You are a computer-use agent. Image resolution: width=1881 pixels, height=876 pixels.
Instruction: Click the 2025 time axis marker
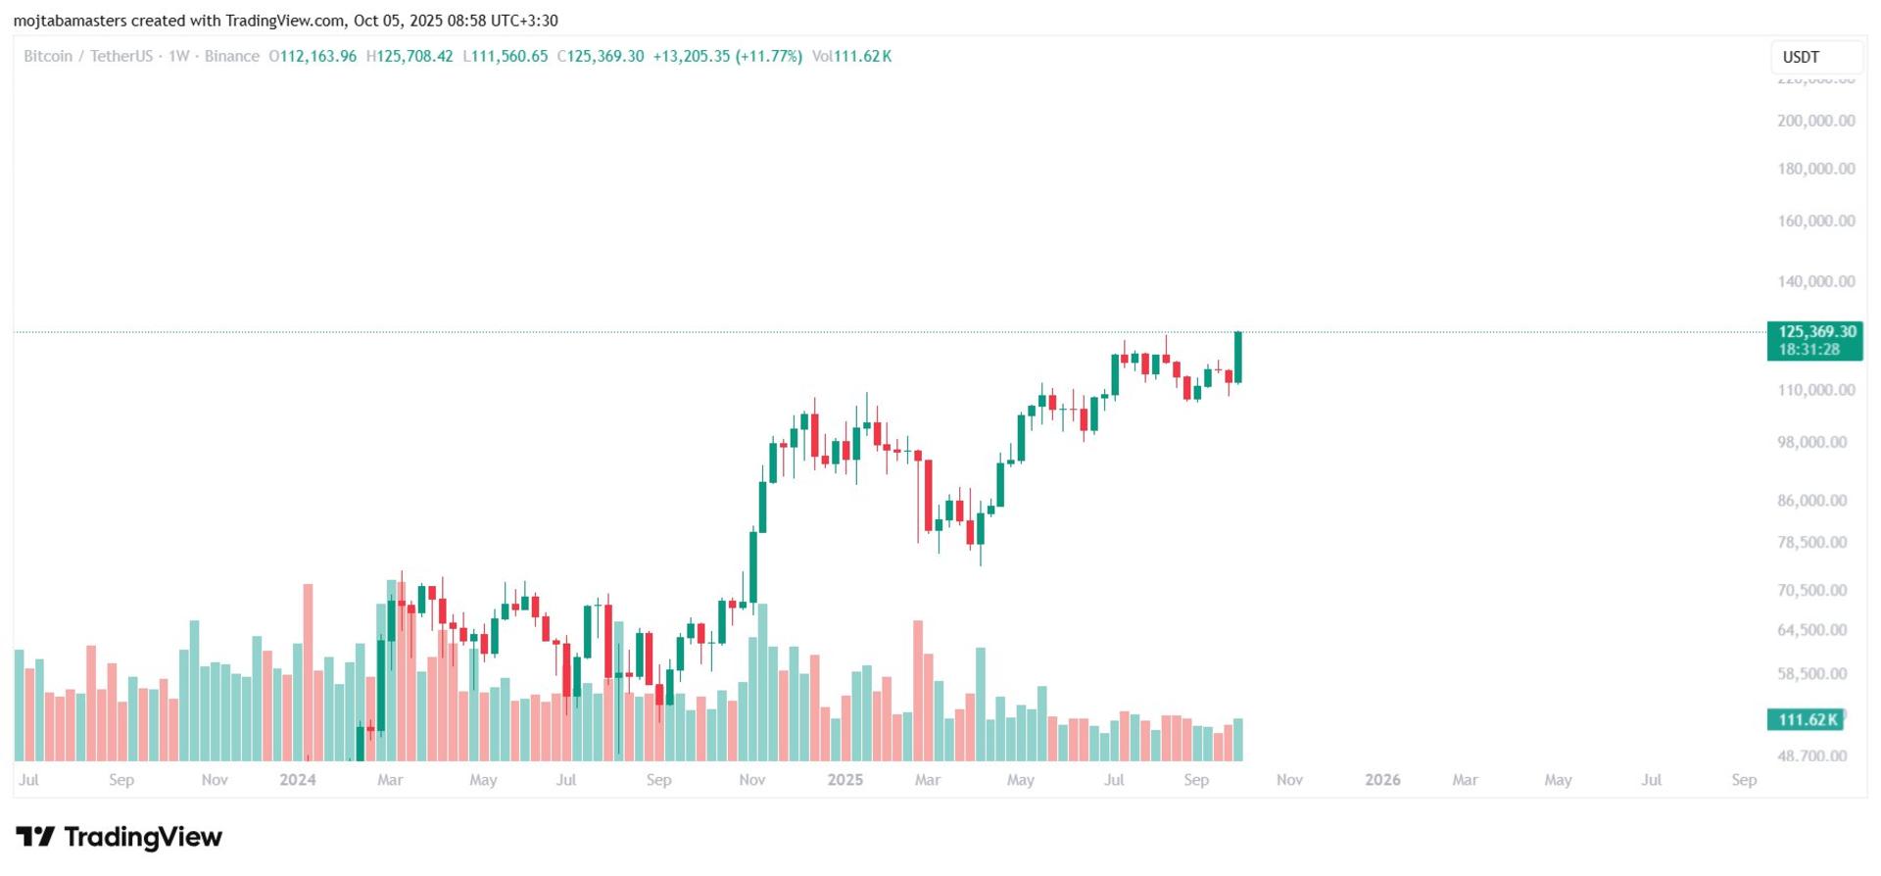click(x=845, y=780)
